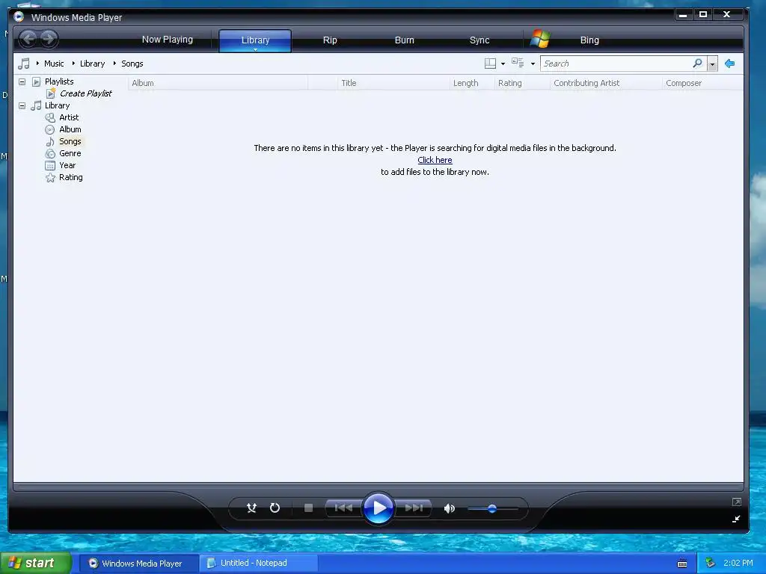This screenshot has width=766, height=574.
Task: Go forward with the forward arrow button
Action: (x=49, y=39)
